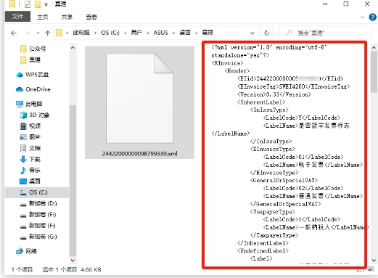Open the 视频 folder in sidebar
The image size is (378, 278).
(x=30, y=126)
